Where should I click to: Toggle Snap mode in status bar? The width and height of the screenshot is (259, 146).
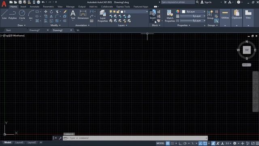172,143
